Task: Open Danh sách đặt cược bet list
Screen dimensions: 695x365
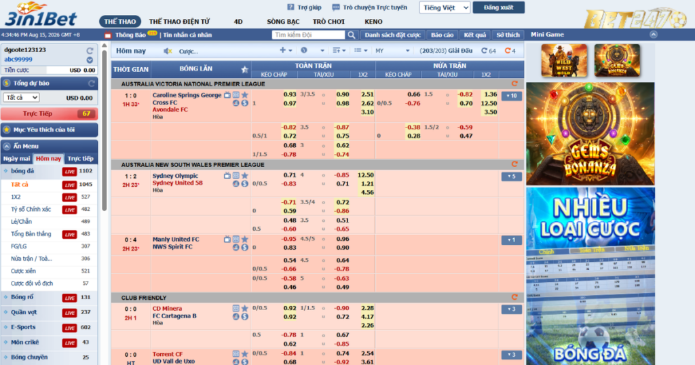Action: pos(393,35)
